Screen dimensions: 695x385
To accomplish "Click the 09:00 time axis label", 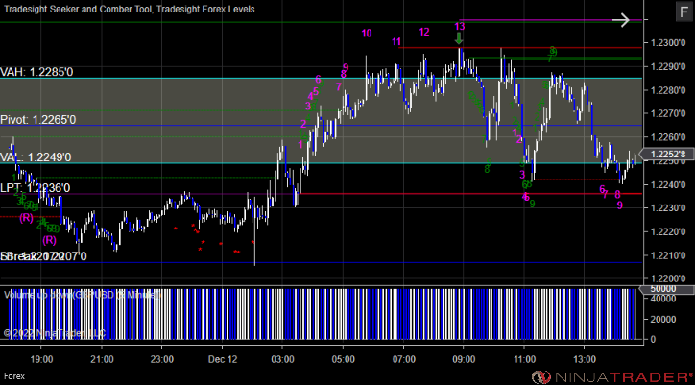I will click(464, 358).
